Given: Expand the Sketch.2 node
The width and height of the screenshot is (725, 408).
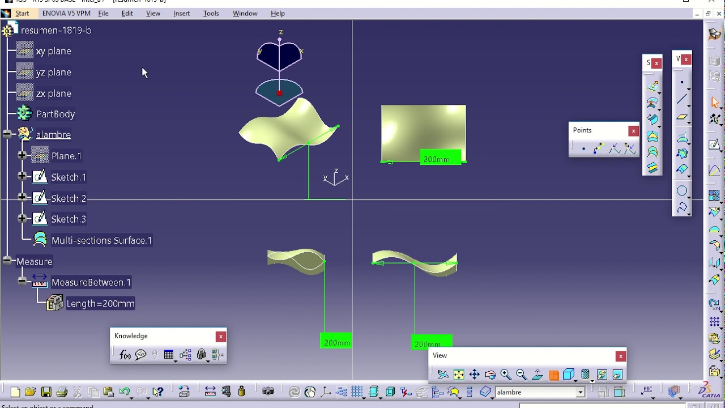Looking at the screenshot, I should click(22, 197).
